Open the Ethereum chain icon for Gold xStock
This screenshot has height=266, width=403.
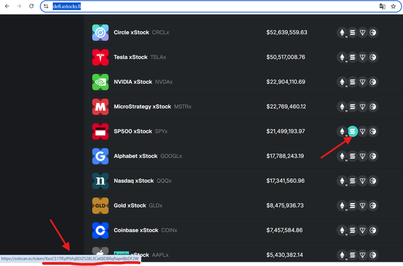pos(342,206)
